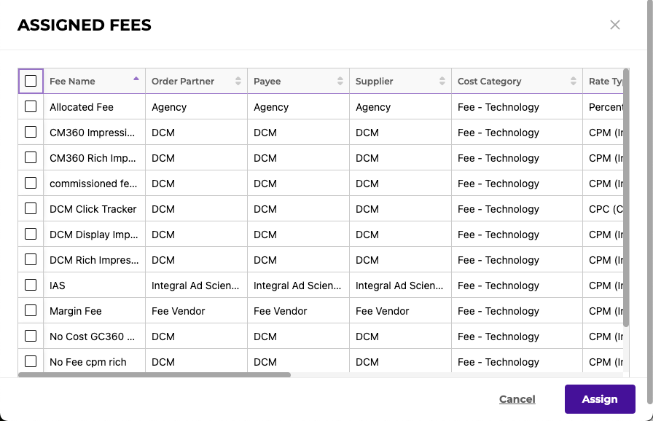
Task: Tick the Margin Fee checkbox
Action: [31, 310]
